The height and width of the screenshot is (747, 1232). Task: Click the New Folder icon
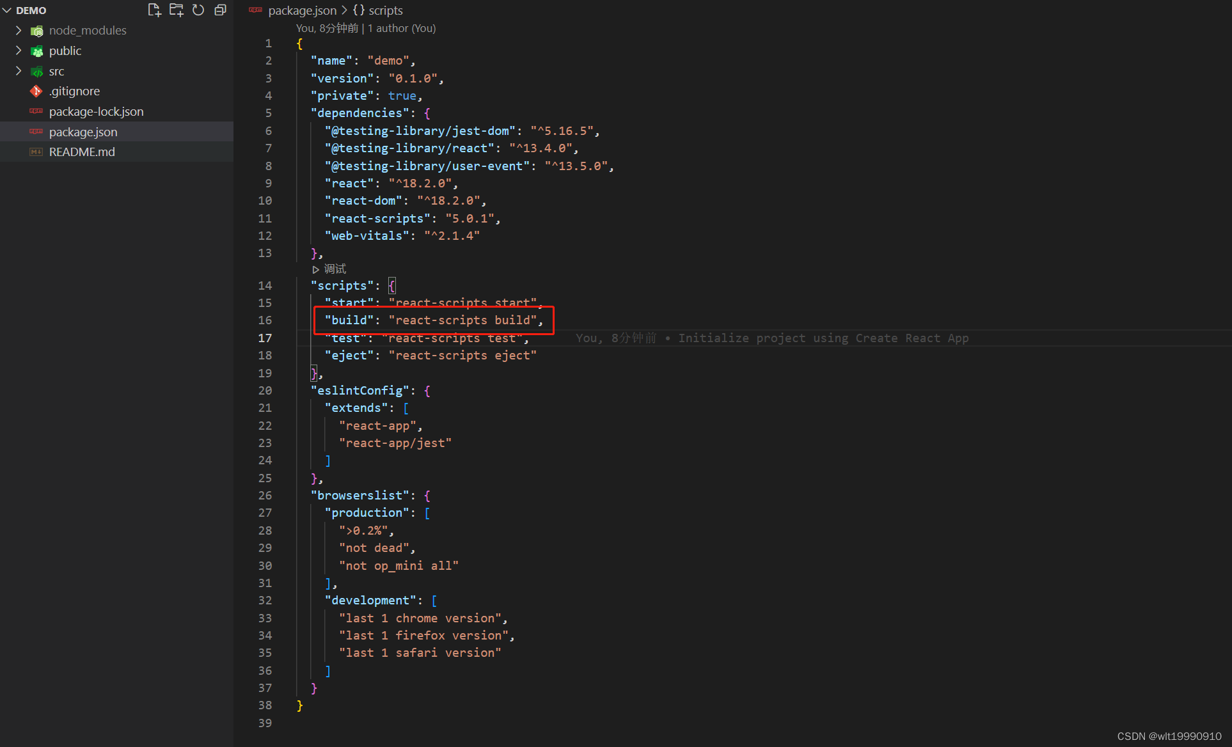click(x=176, y=10)
